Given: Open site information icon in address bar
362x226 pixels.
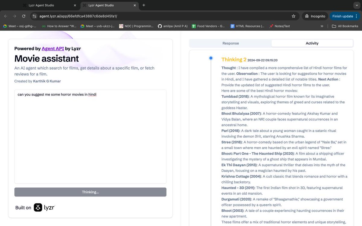Looking at the screenshot, I should pos(34,16).
